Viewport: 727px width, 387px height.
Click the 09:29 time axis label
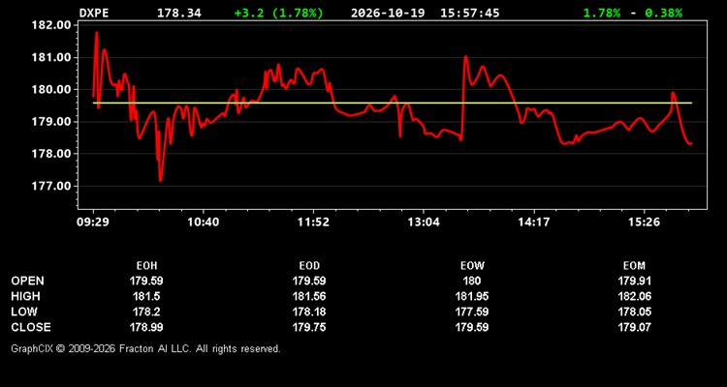point(93,223)
